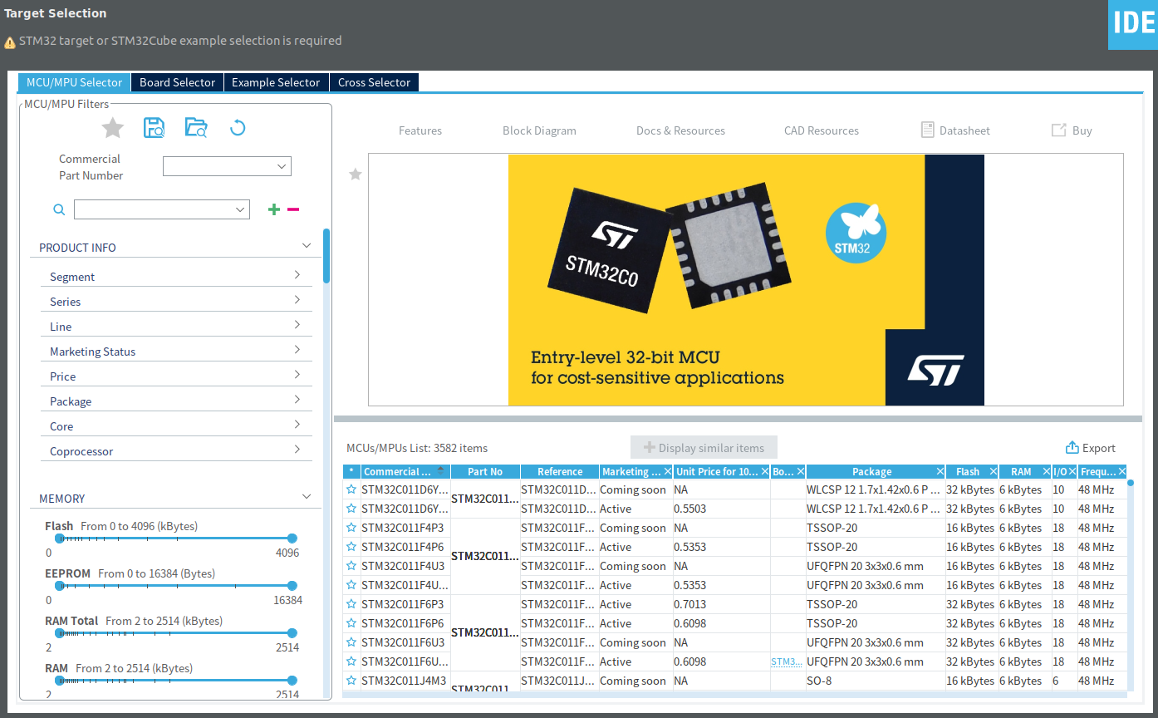Click EEPROM maximum slider handle
The height and width of the screenshot is (718, 1158).
[x=292, y=586]
